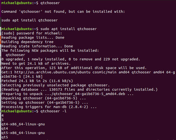This screenshot has height=140, width=176.
Task: Click 'After this operation, 125 kB' line
Action: (x=74, y=68)
